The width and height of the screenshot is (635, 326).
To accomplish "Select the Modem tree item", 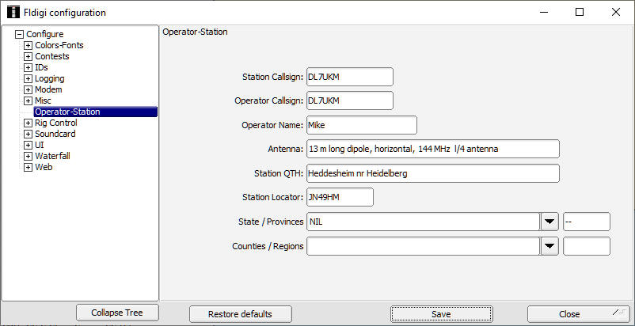I will tap(48, 89).
